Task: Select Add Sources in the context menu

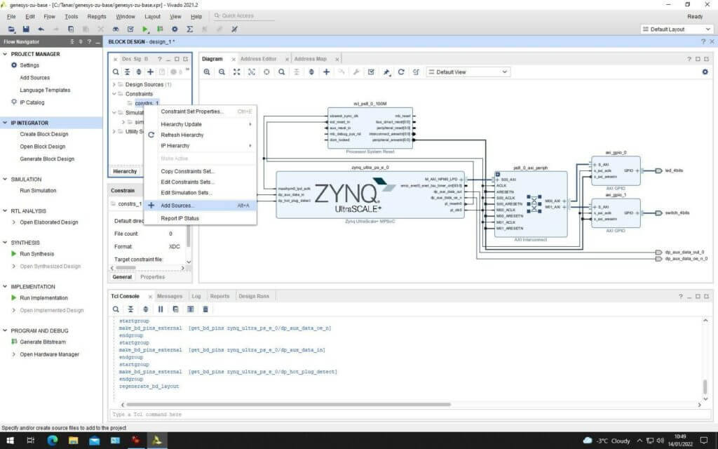Action: click(x=180, y=205)
